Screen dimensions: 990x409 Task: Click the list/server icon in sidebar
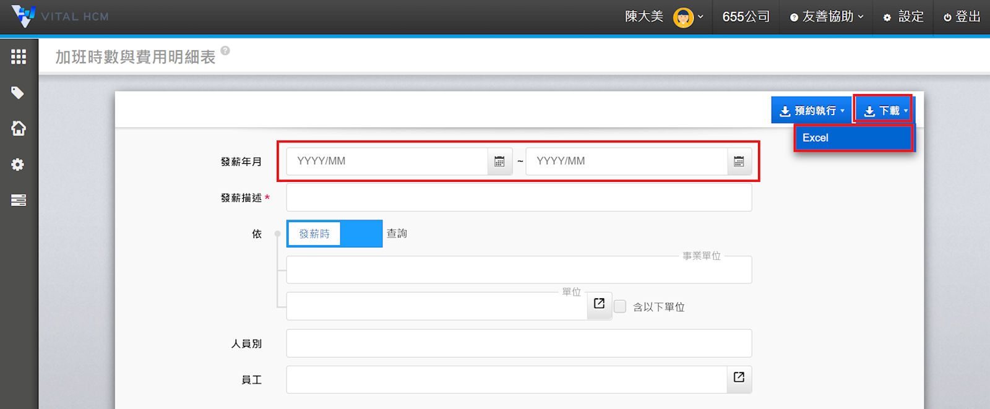(19, 200)
